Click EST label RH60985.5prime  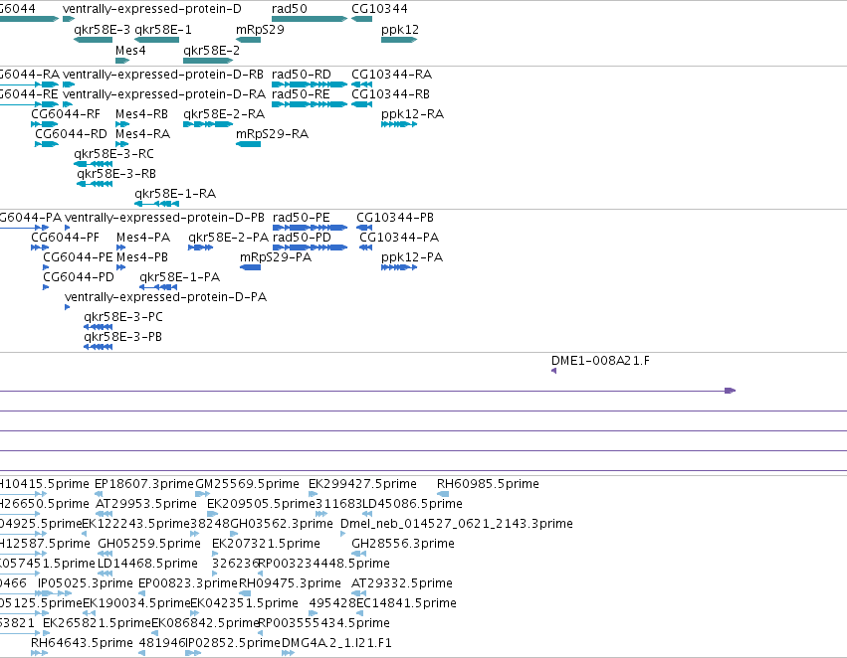tap(489, 484)
